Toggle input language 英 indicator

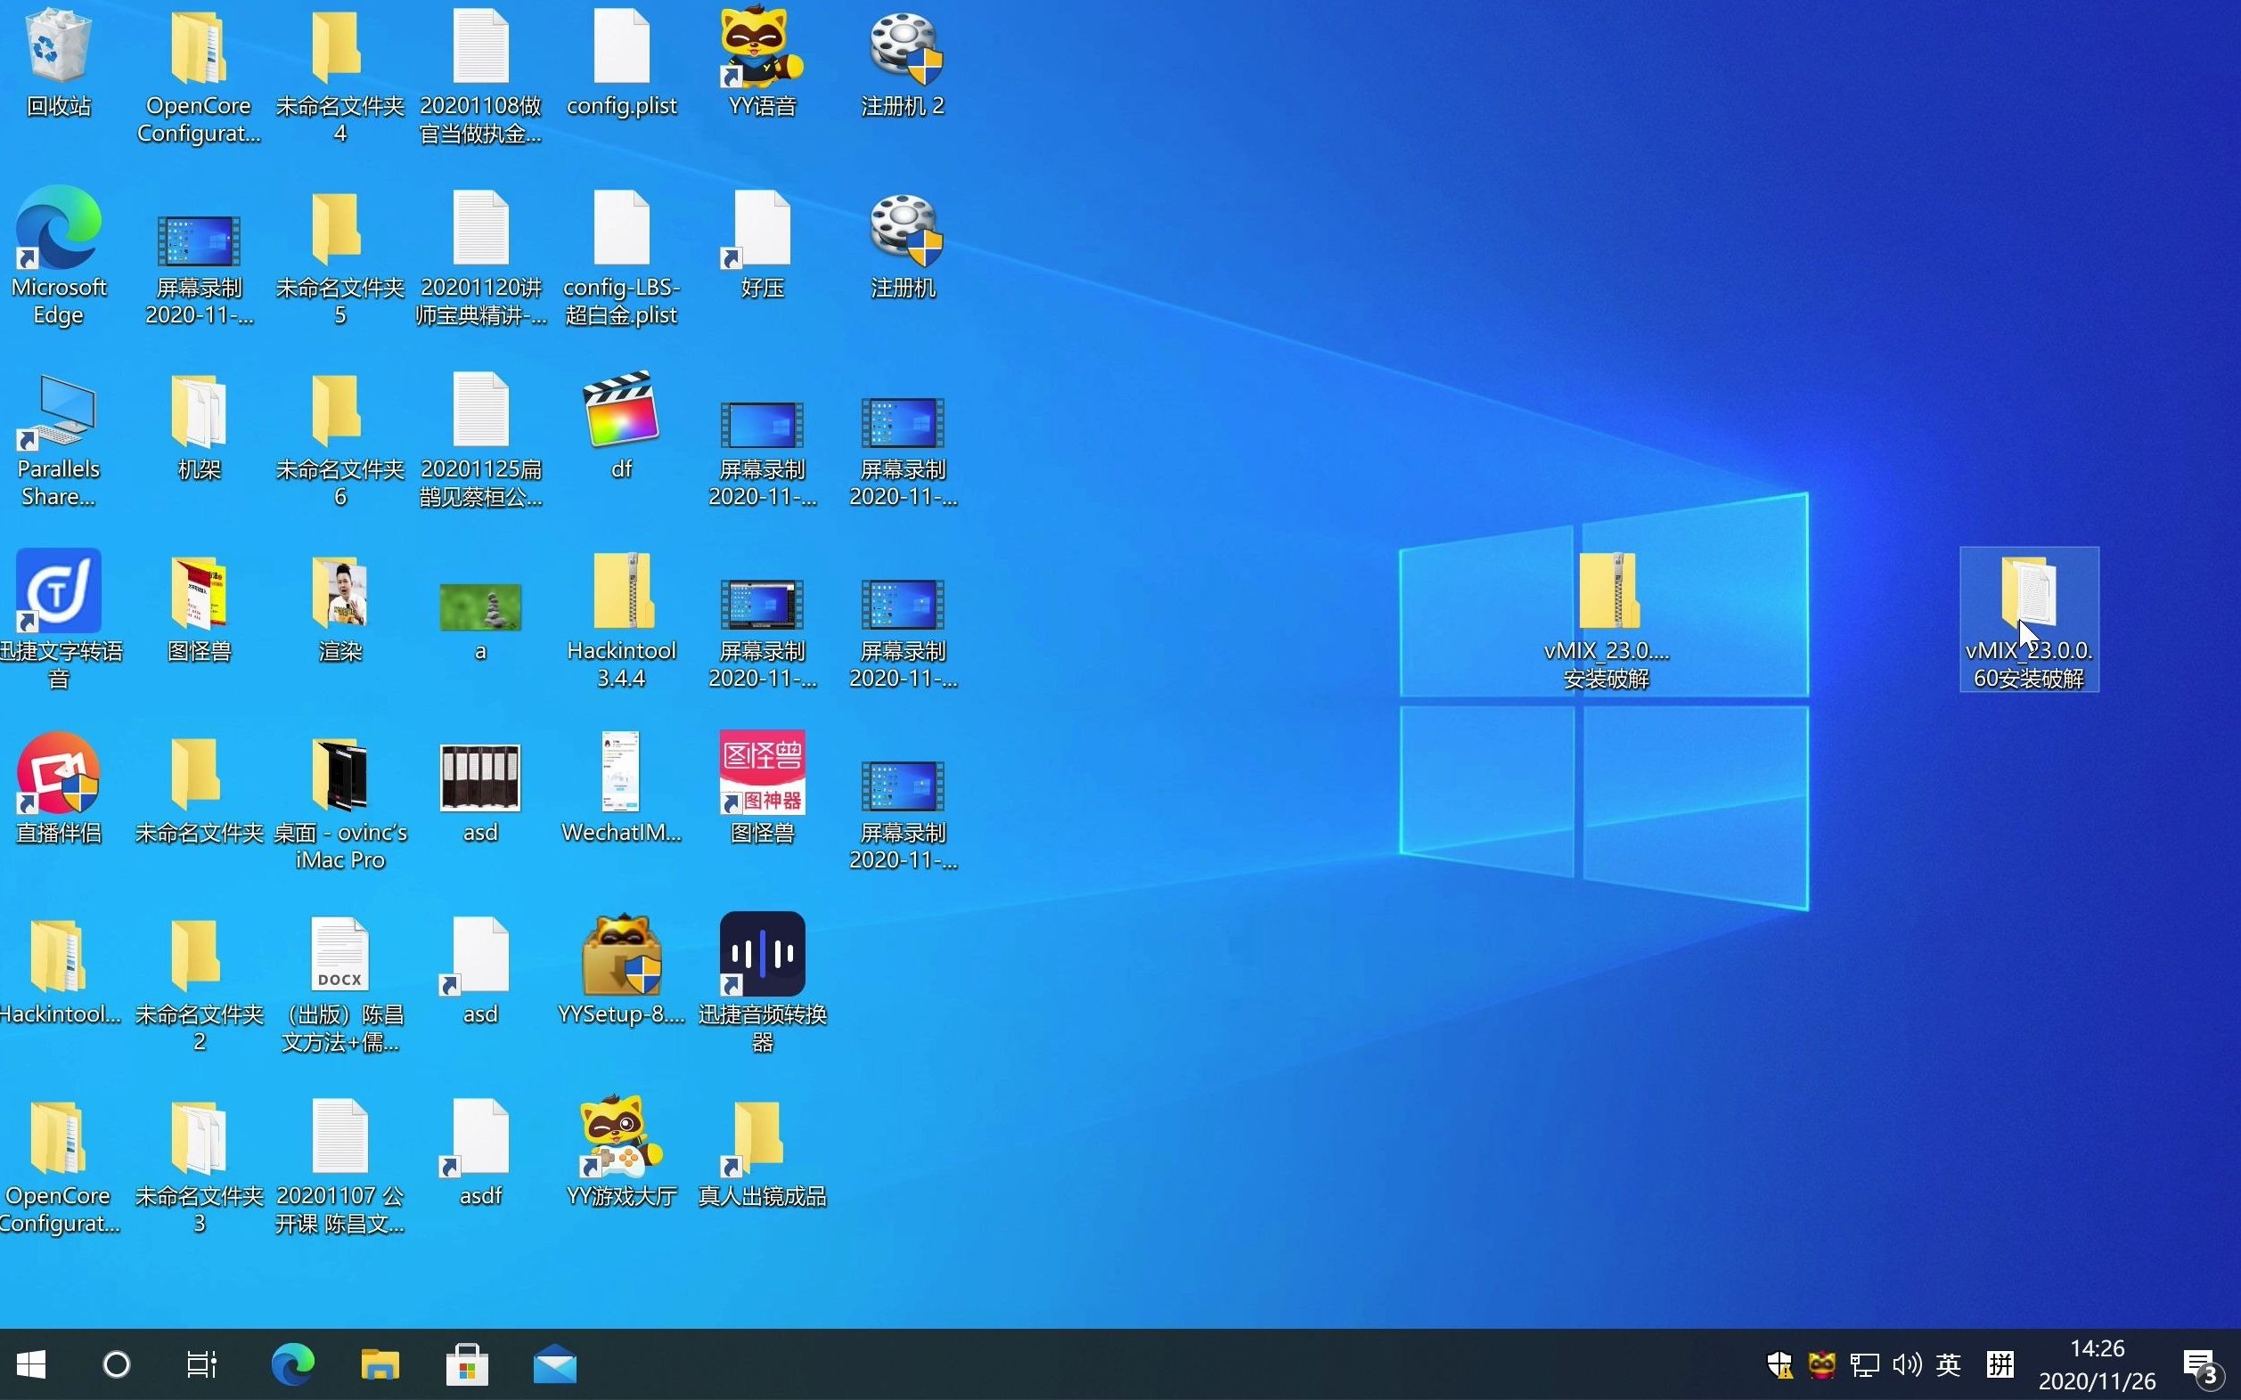pos(1947,1363)
